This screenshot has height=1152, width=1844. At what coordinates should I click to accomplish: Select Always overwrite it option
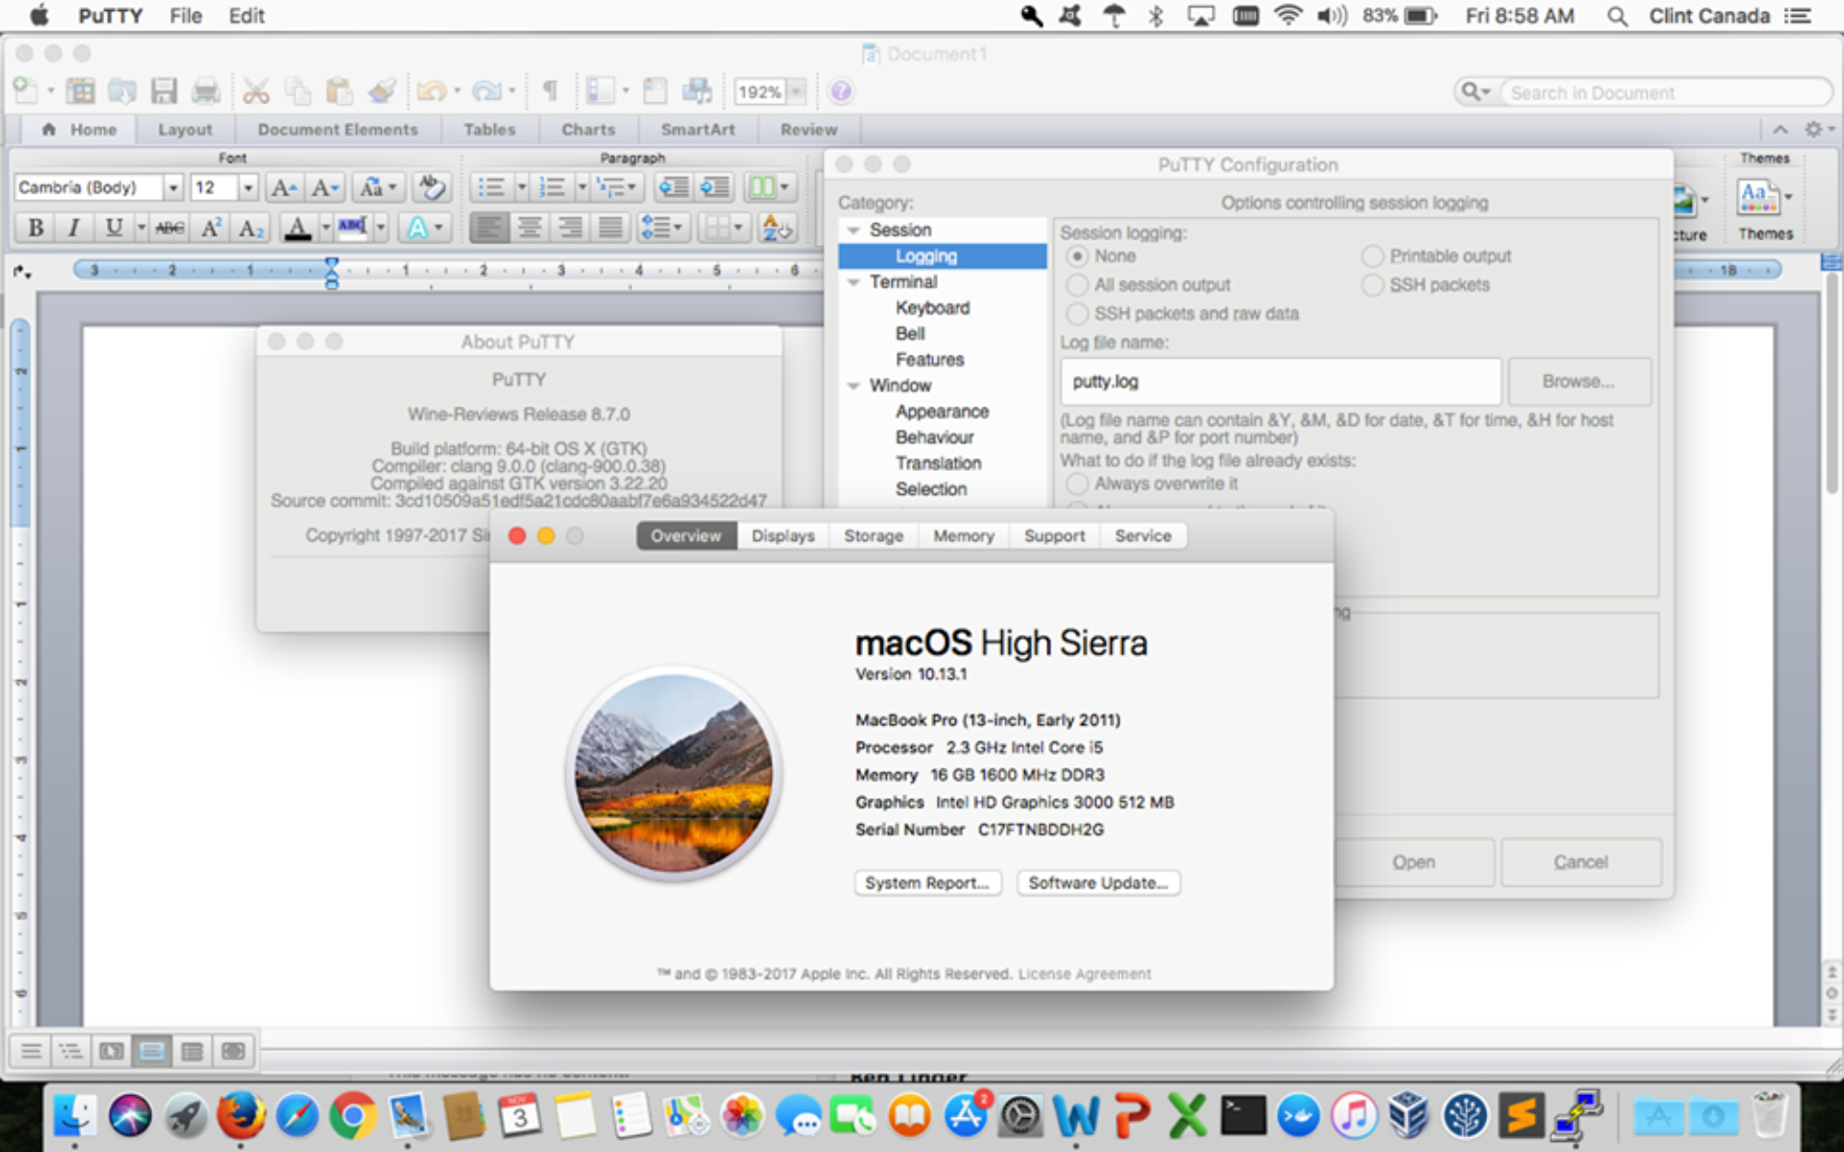1077,484
